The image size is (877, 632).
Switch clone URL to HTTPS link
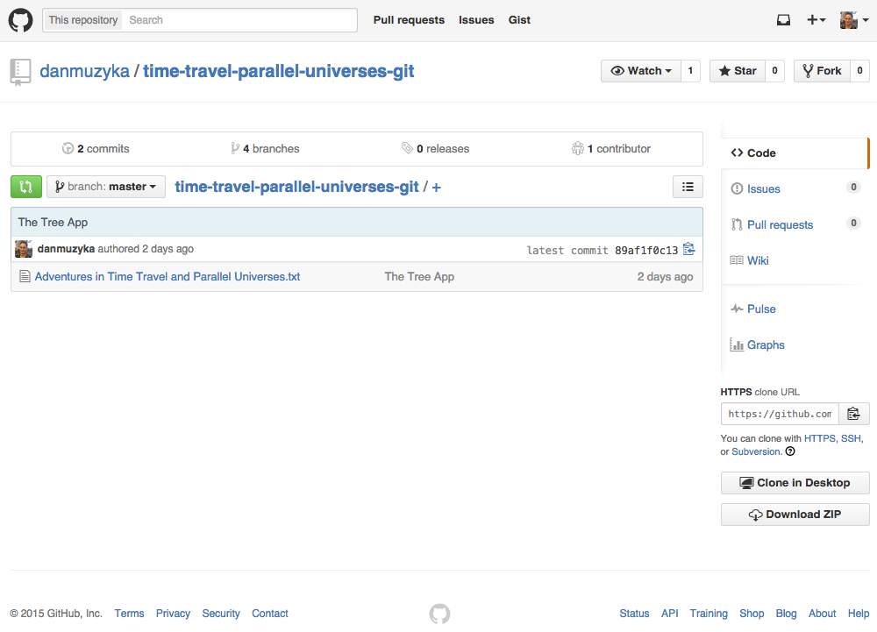(819, 438)
